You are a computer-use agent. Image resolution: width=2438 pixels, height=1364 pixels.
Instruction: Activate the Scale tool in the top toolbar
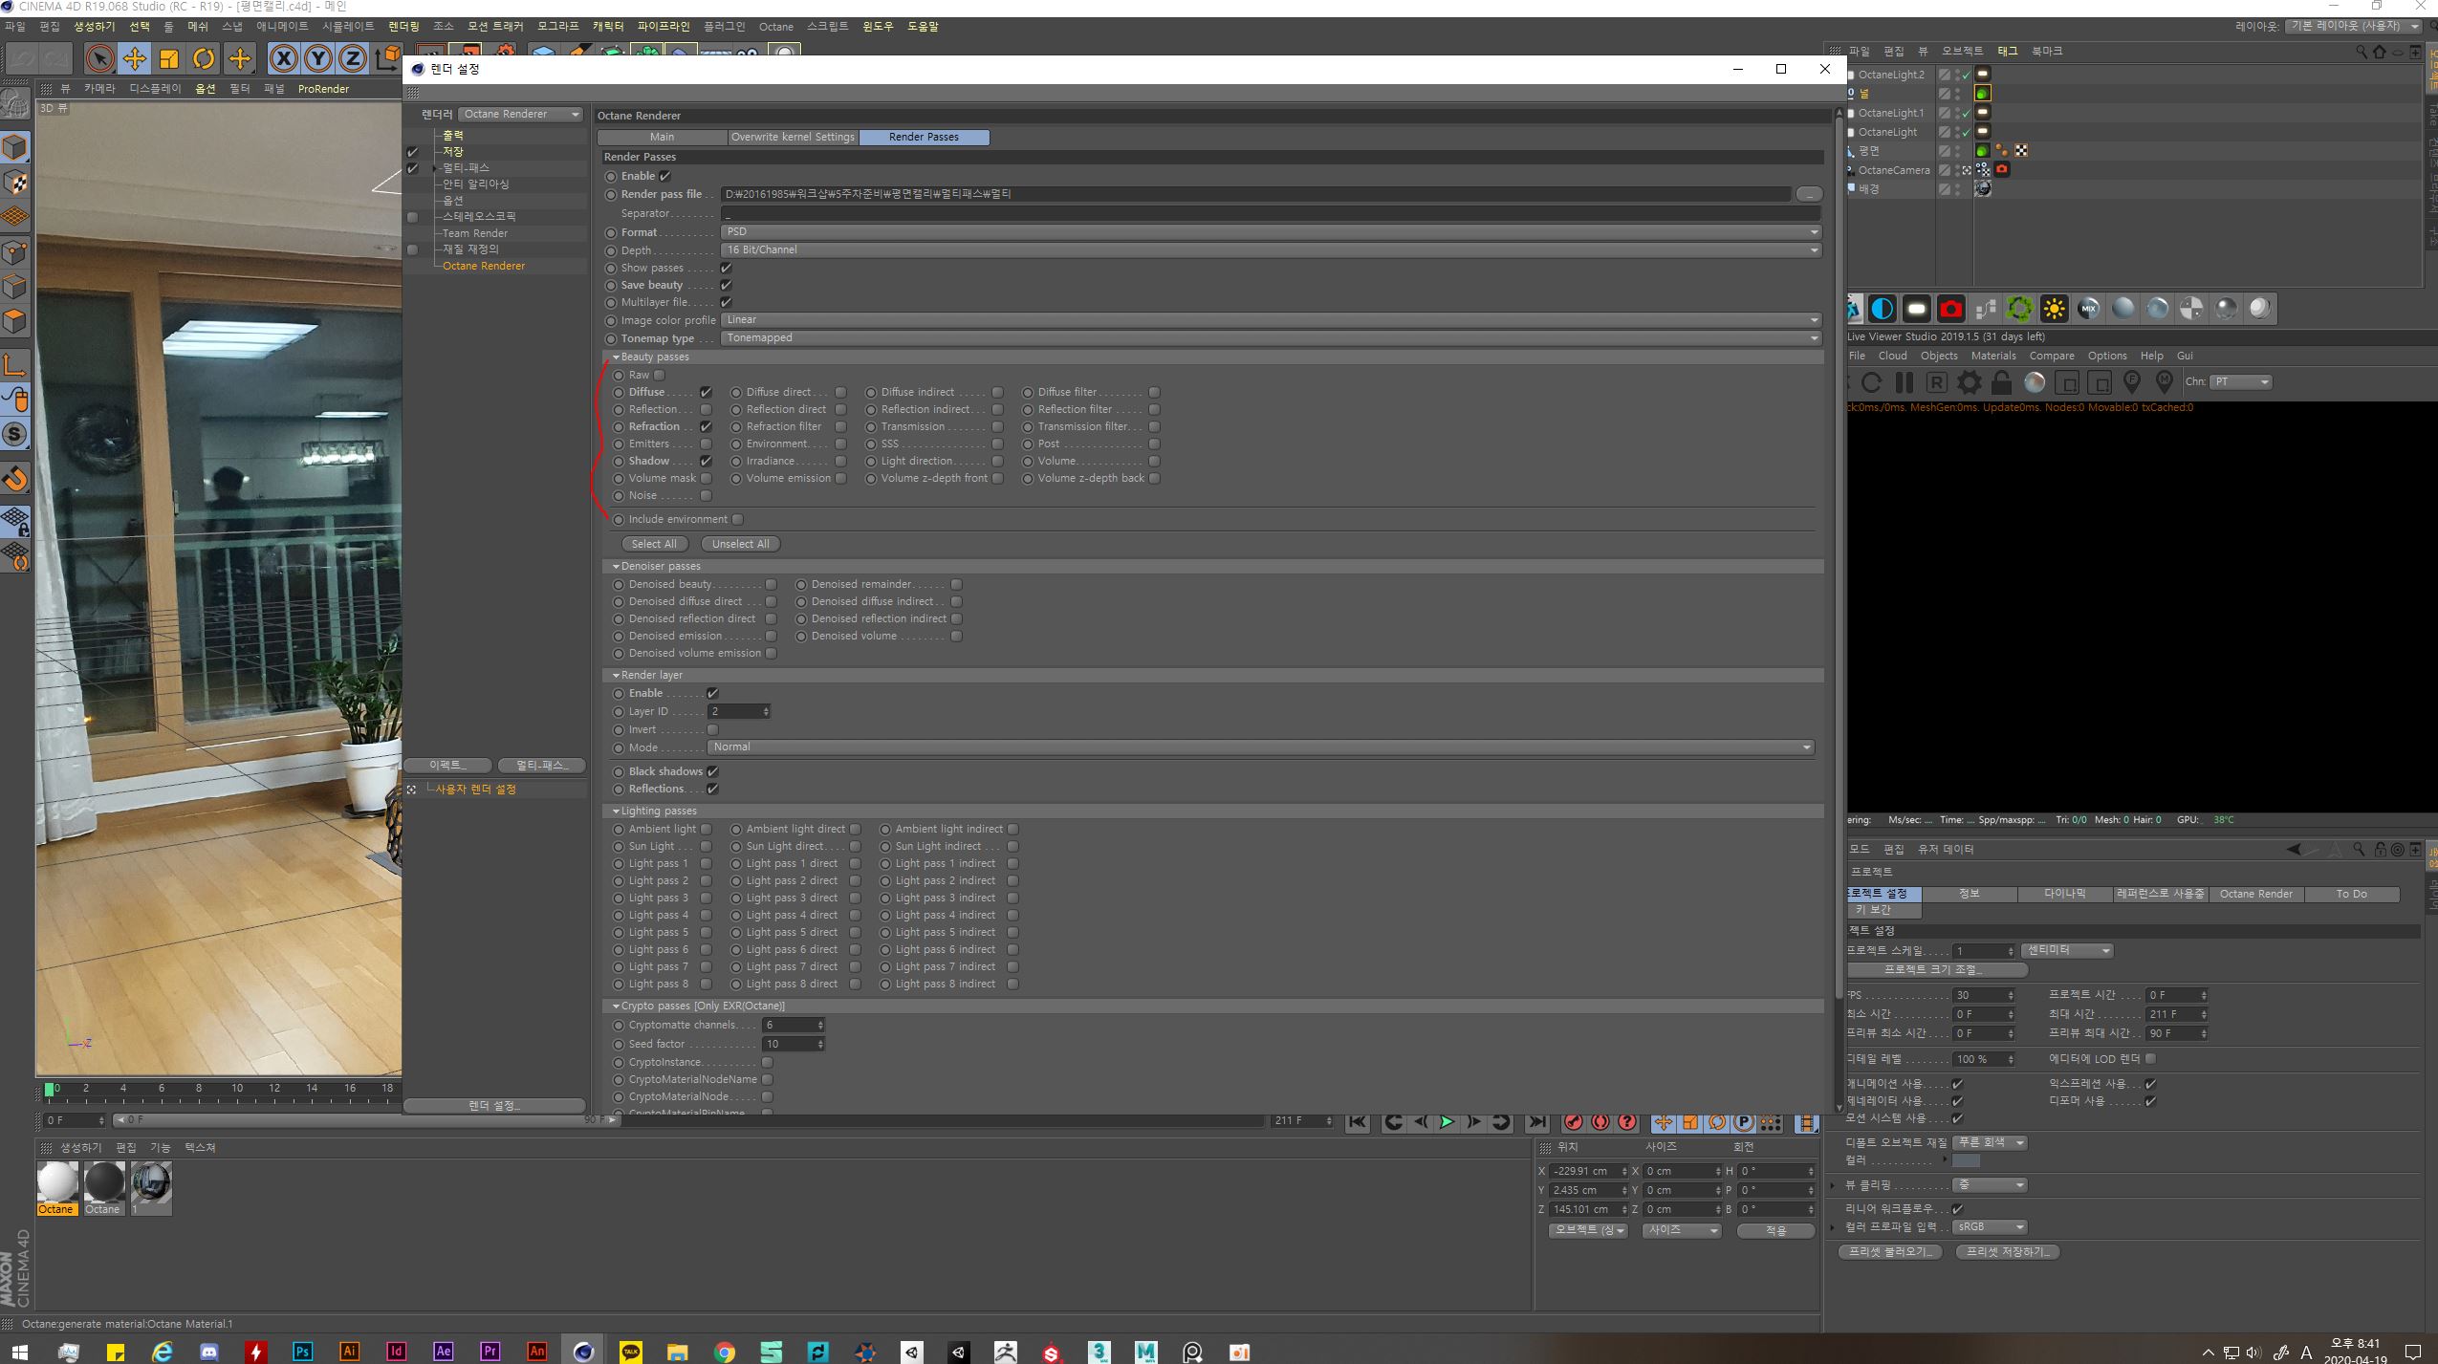169,59
